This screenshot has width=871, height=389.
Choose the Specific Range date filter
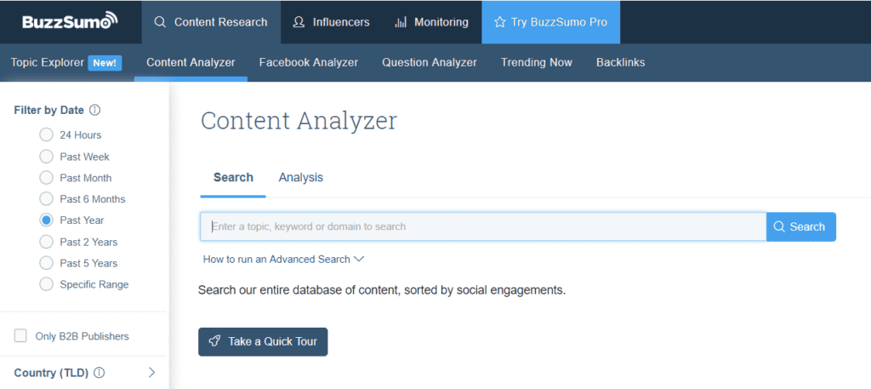click(46, 284)
